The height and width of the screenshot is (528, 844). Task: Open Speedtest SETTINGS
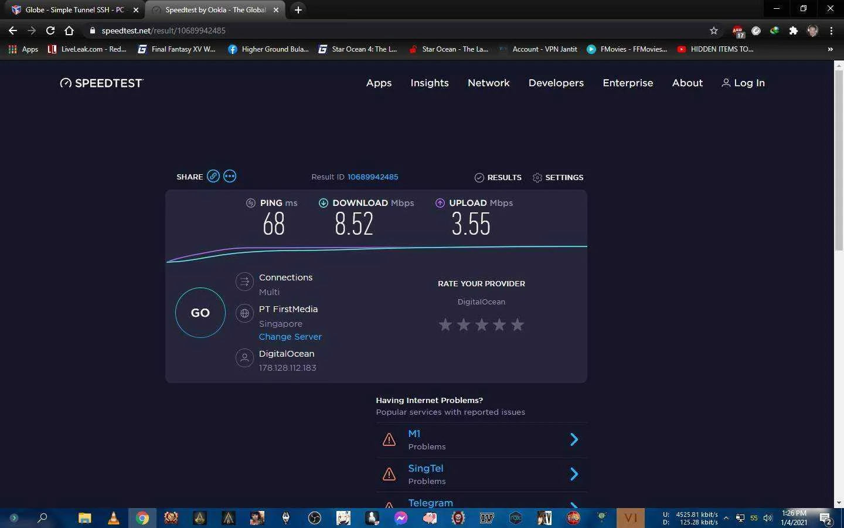click(557, 177)
